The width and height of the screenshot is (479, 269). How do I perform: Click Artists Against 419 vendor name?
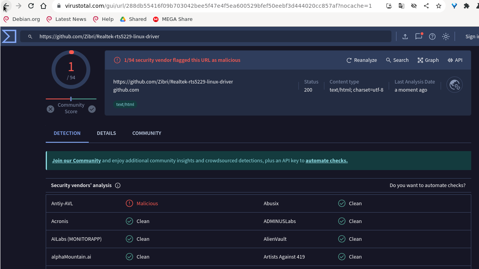point(284,257)
